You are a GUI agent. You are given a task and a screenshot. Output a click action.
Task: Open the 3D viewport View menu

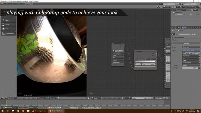(19, 98)
